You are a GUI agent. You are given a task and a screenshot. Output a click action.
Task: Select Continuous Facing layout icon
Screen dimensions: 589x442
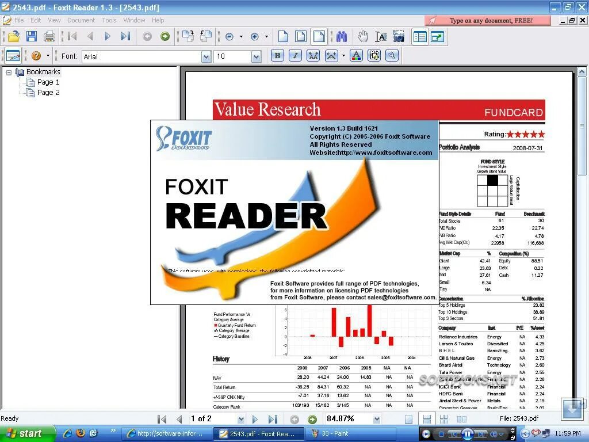point(444,419)
